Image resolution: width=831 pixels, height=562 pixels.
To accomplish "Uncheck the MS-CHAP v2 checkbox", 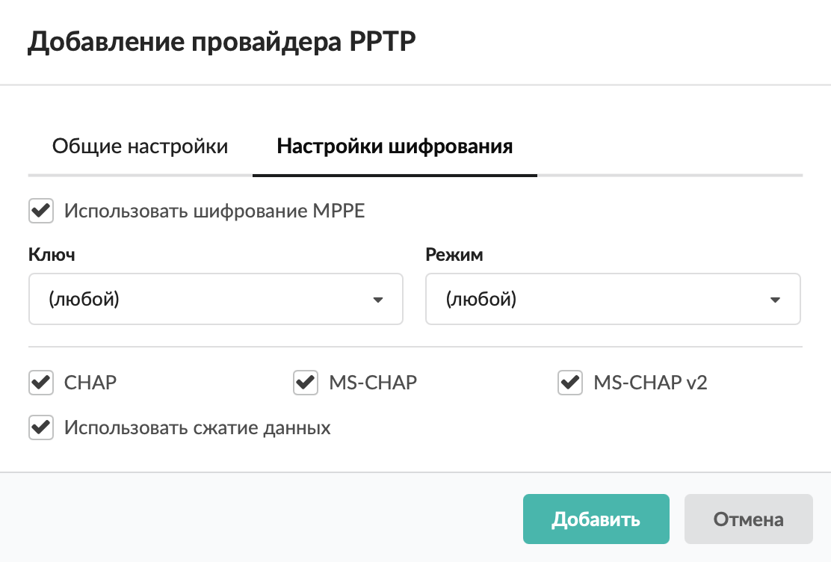I will point(570,383).
